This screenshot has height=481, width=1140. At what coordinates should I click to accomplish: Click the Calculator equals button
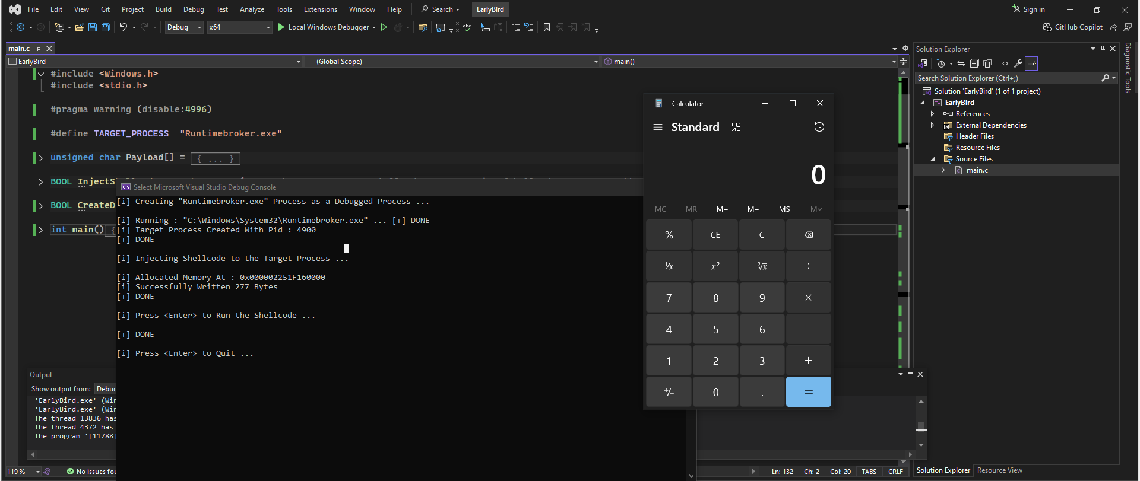point(809,392)
